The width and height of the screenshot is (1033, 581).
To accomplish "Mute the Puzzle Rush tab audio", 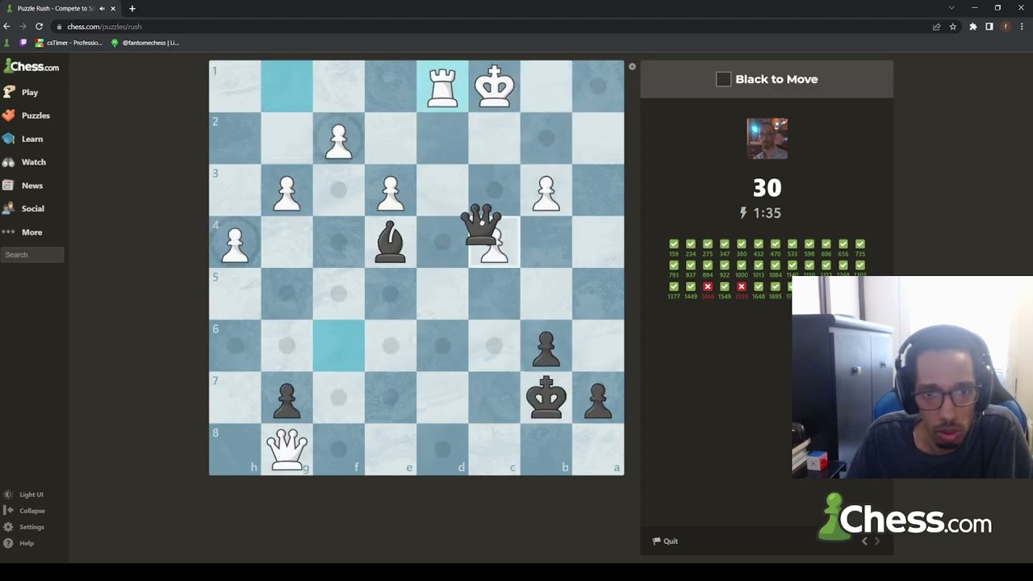I will pos(102,8).
